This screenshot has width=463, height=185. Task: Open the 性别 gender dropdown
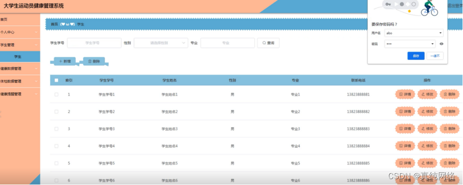tap(161, 43)
